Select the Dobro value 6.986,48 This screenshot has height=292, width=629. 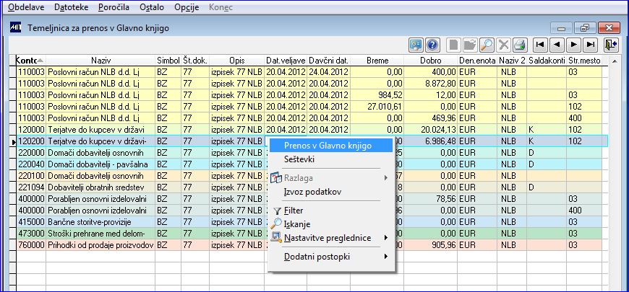pos(431,141)
